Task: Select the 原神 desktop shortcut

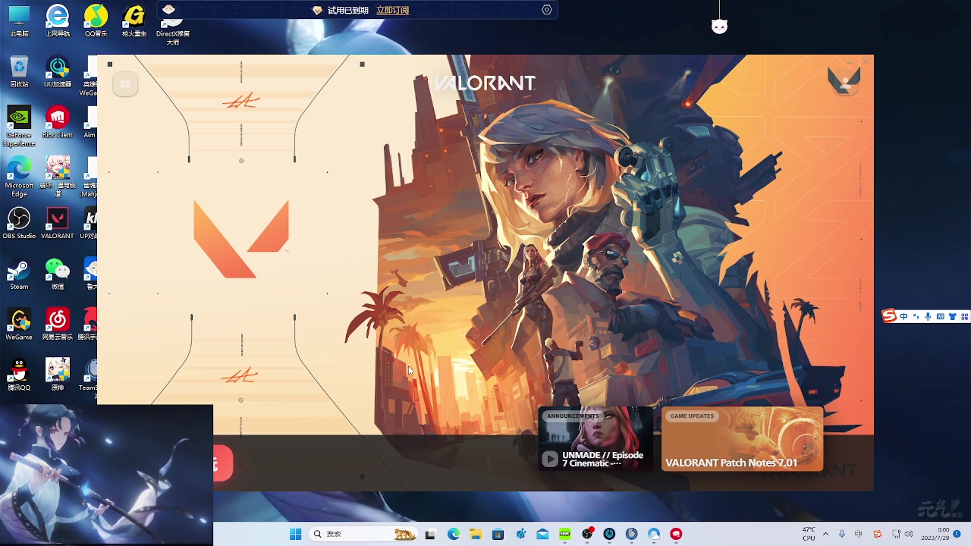Action: [58, 375]
